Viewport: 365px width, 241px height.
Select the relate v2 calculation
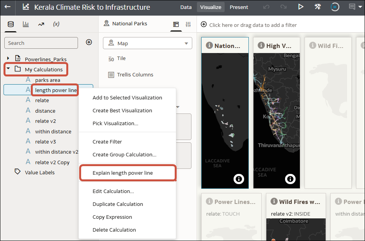coord(45,121)
